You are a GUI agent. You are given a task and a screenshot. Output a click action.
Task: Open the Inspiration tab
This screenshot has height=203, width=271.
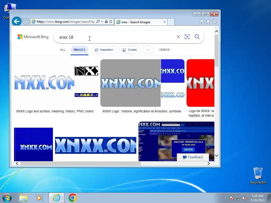click(104, 50)
